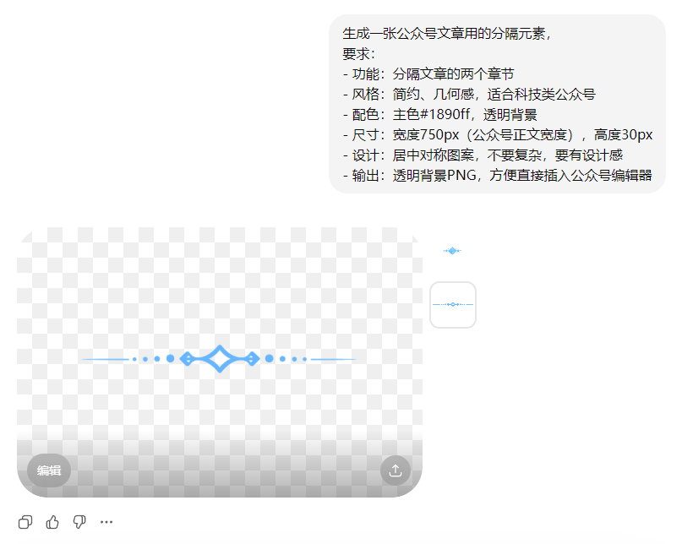Image resolution: width=682 pixels, height=544 pixels.
Task: Click the user prompt message bubble
Action: [497, 104]
